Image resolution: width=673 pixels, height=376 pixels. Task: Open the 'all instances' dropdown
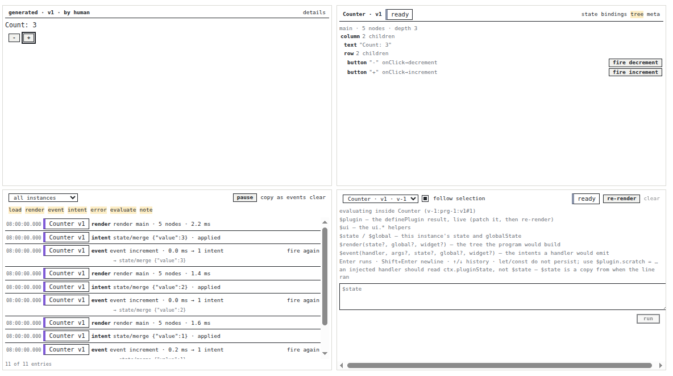[x=43, y=197]
